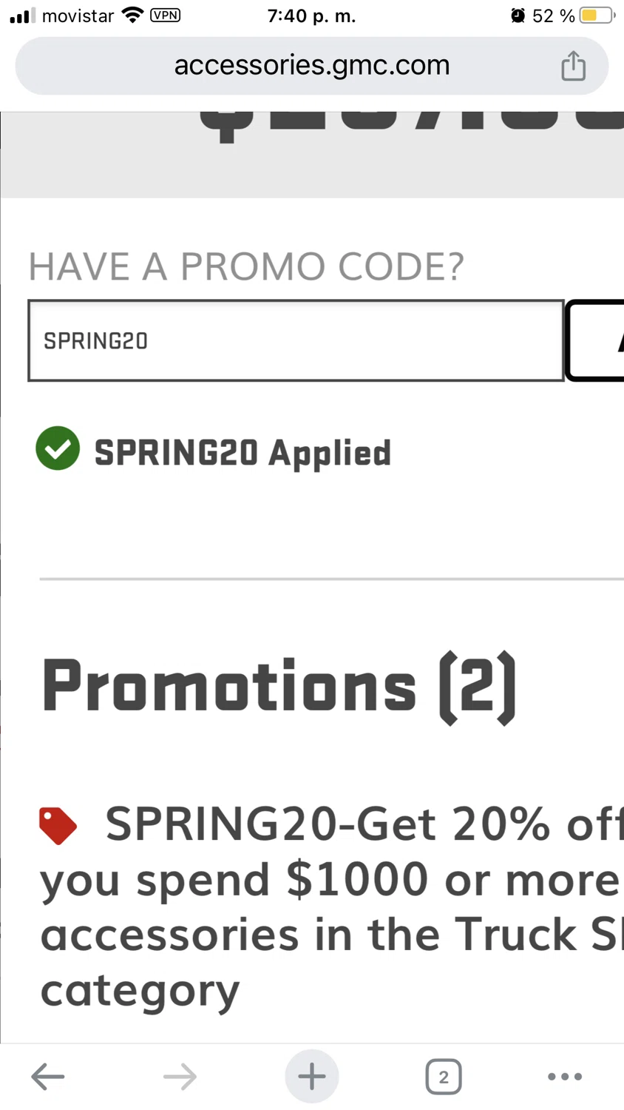
Task: Tap the VPN badge in status bar
Action: [165, 15]
